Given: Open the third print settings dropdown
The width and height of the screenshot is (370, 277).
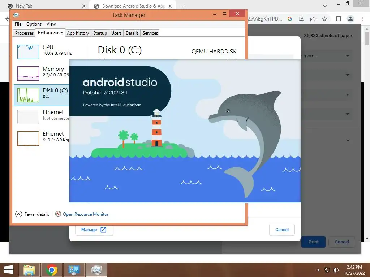Looking at the screenshot, I should click(327, 95).
